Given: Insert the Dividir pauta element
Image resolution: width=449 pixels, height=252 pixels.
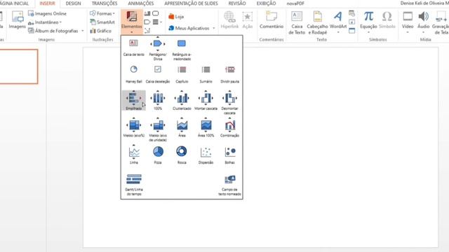Looking at the screenshot, I should tap(229, 74).
